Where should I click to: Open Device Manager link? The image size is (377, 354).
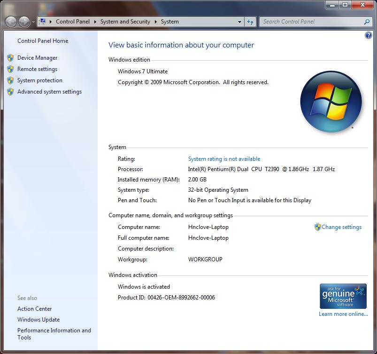click(37, 58)
